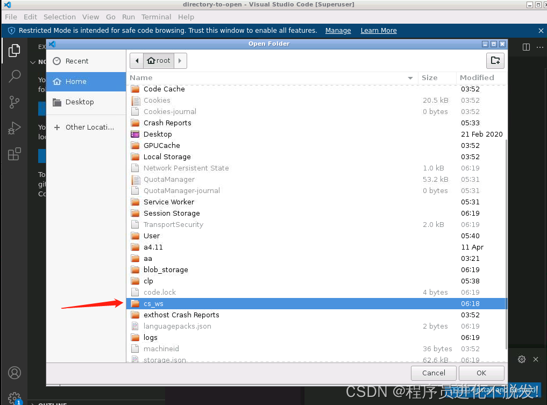
Task: Select the Local Storage folder
Action: tap(316, 157)
